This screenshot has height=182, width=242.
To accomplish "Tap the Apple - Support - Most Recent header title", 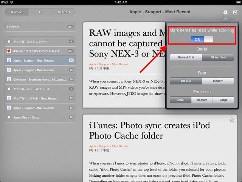I will coord(160,12).
